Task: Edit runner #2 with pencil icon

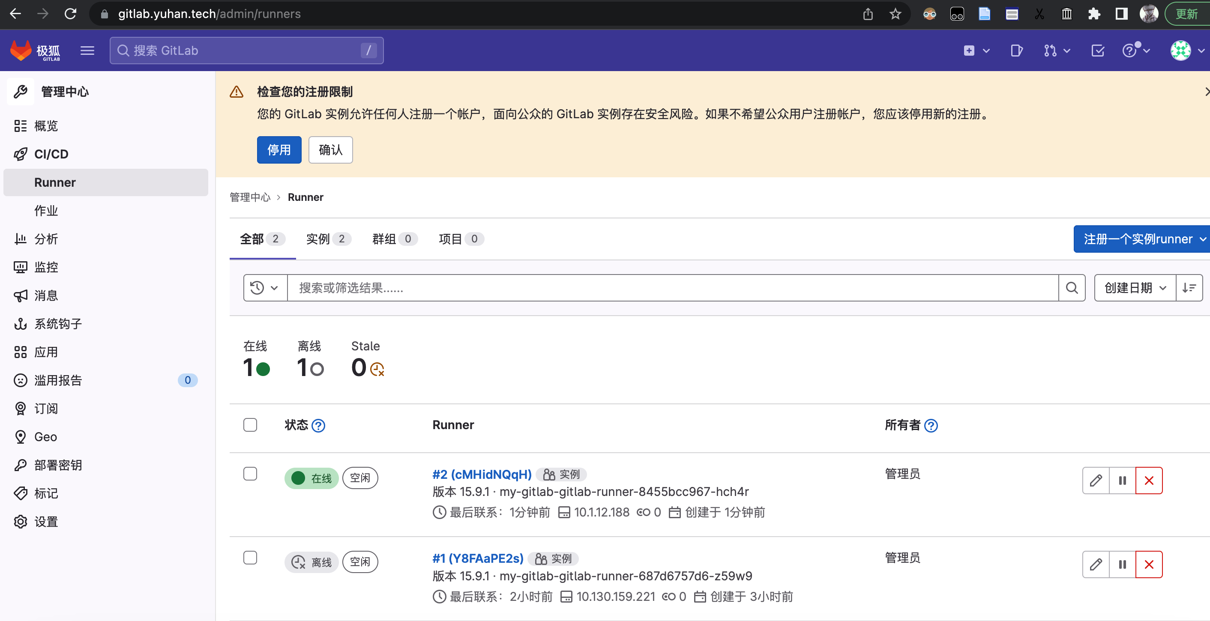Action: click(x=1096, y=480)
